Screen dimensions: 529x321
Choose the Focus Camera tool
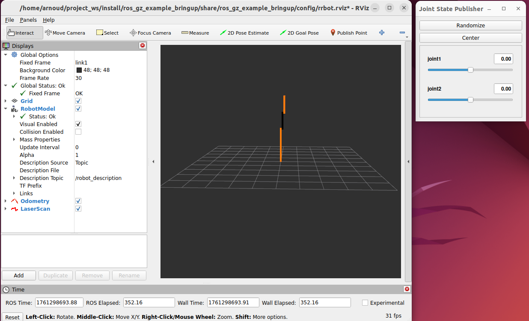(x=150, y=33)
